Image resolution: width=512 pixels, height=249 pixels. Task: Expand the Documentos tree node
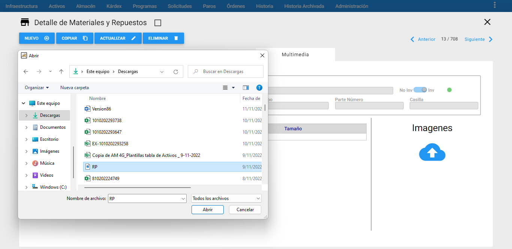(x=26, y=127)
